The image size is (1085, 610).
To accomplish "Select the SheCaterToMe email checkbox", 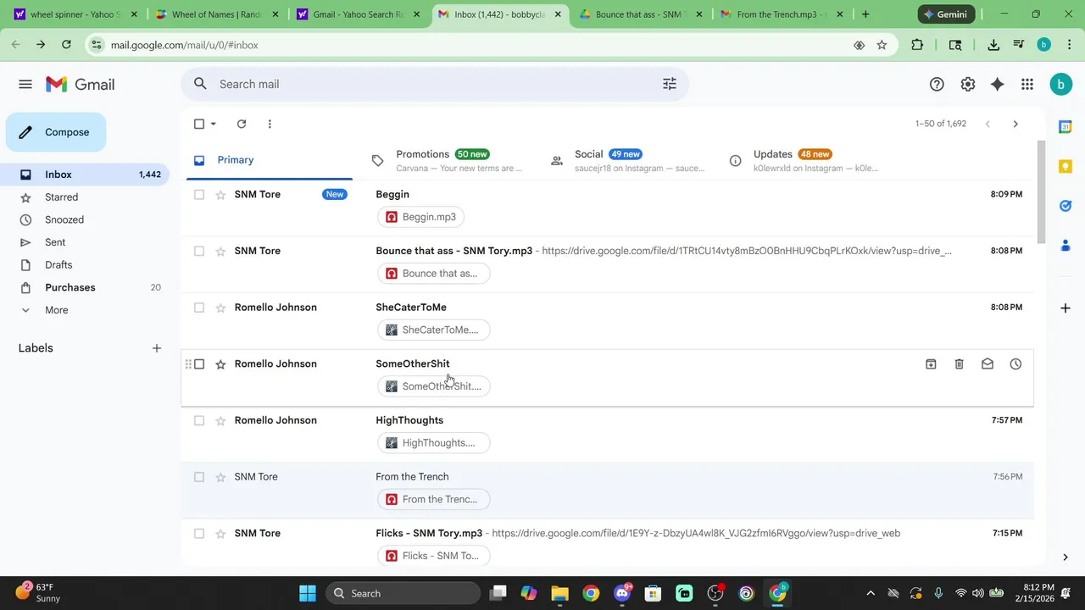I will (199, 308).
